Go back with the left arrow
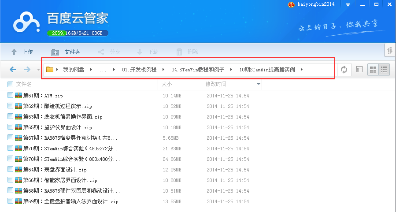This screenshot has height=212, width=396. coord(13,69)
